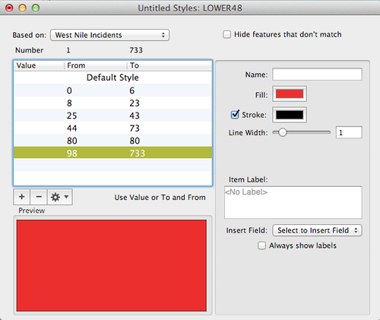Add a new style row with plus button
This screenshot has height=320, width=380.
click(22, 197)
